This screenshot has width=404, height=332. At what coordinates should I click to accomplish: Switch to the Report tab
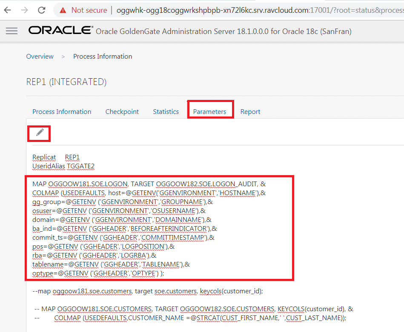point(250,112)
